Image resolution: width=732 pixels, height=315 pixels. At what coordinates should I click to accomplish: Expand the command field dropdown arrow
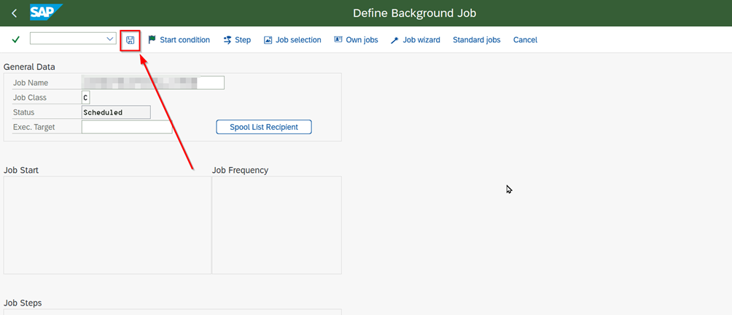pyautogui.click(x=110, y=39)
